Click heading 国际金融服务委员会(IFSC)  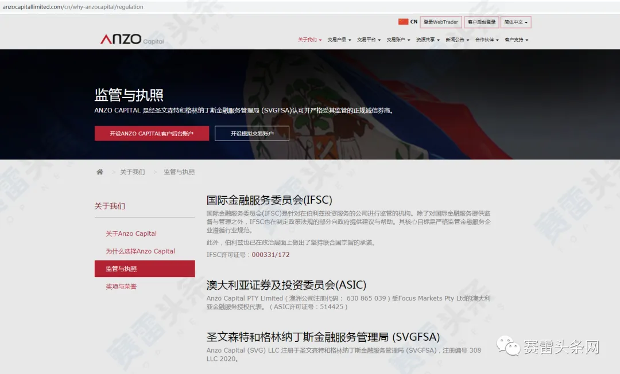coord(269,200)
